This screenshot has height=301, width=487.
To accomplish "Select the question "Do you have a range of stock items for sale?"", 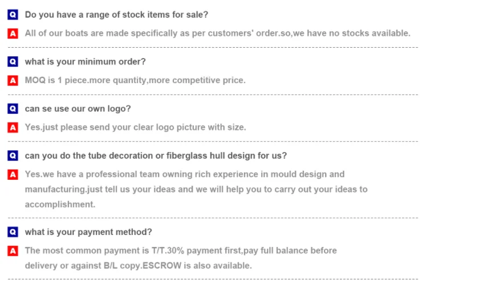I will point(116,15).
